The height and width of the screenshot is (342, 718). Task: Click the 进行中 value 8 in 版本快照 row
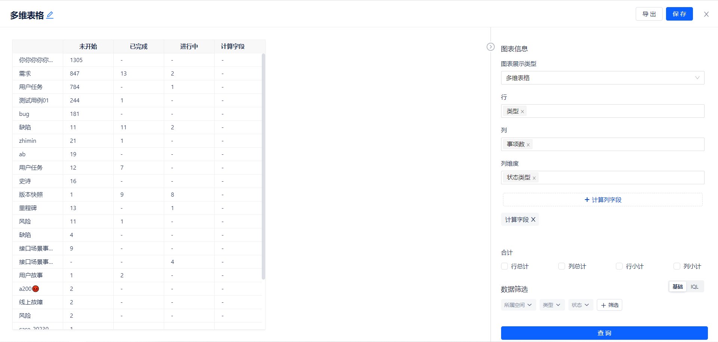172,194
